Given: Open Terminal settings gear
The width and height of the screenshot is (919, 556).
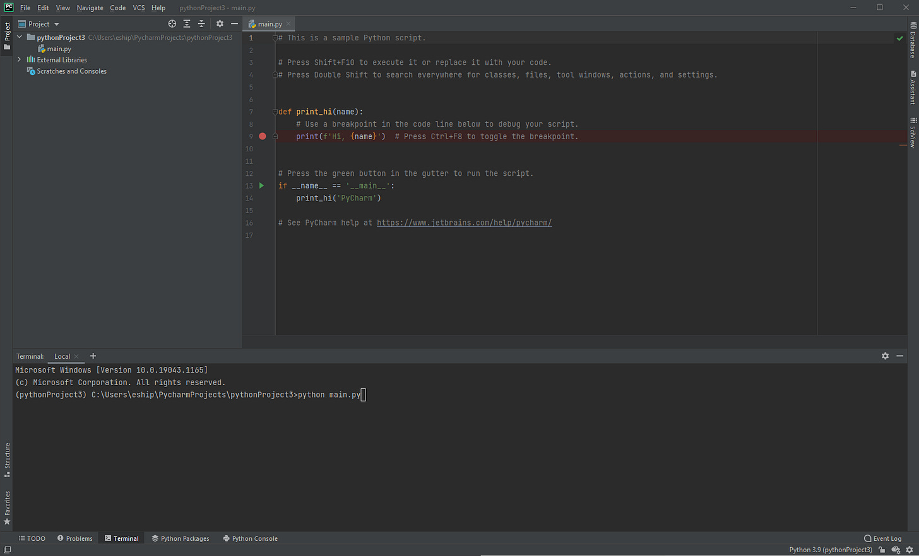Looking at the screenshot, I should (x=885, y=356).
